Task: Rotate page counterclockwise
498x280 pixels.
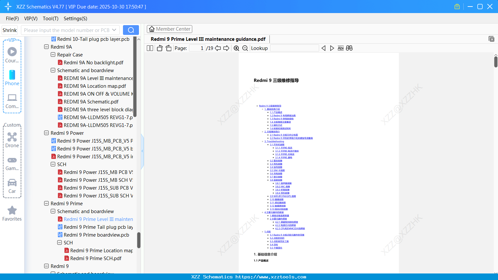Action: (160, 48)
